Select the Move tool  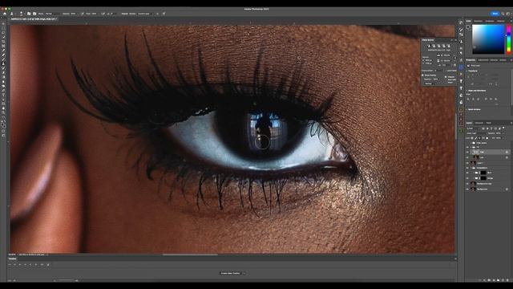(x=3, y=23)
